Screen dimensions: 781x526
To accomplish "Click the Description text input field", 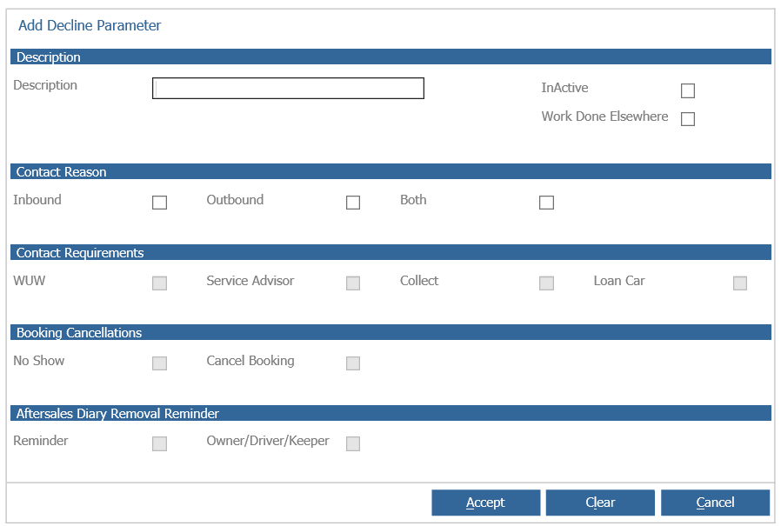I will 288,88.
